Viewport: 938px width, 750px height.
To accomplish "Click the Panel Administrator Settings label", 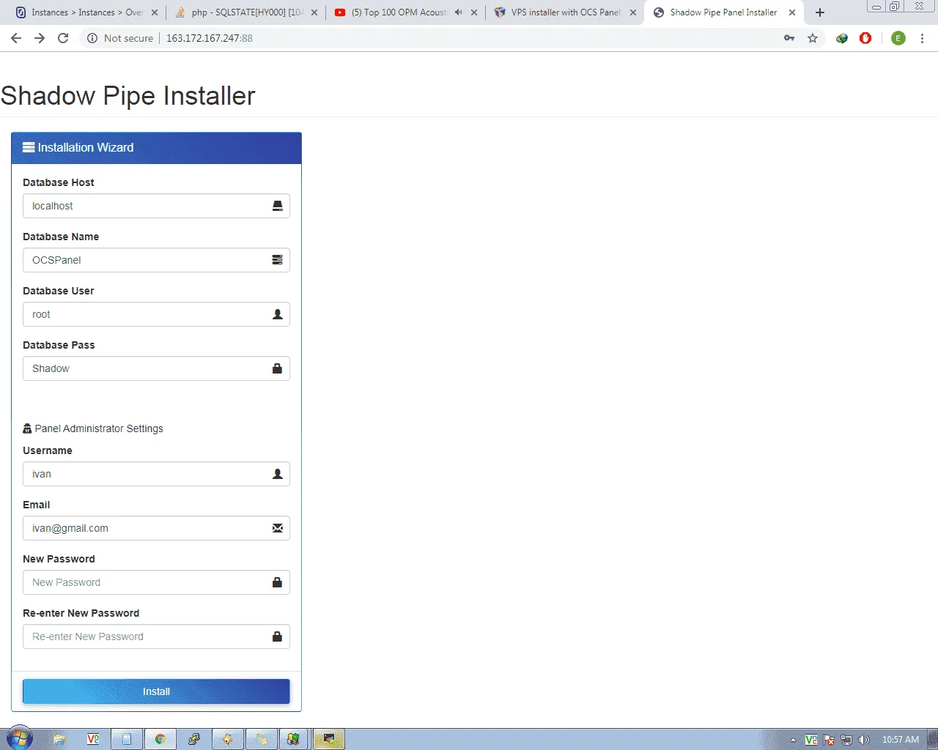I will (99, 428).
